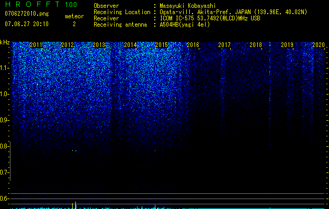Click the 2016 time marker
The width and height of the screenshot is (329, 209).
coord(193,45)
